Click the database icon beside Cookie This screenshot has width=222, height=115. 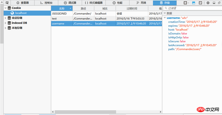[9, 8]
